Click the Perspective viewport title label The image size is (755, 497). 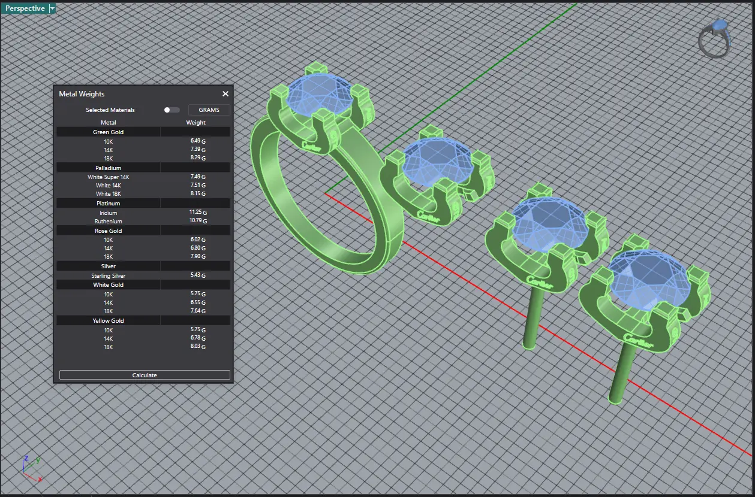click(25, 8)
